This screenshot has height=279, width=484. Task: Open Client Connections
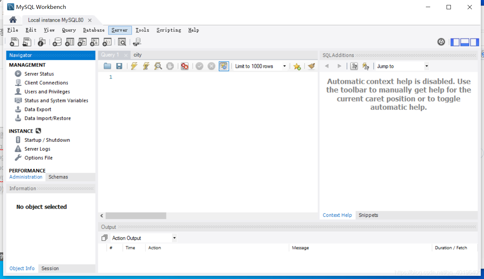[x=46, y=83]
